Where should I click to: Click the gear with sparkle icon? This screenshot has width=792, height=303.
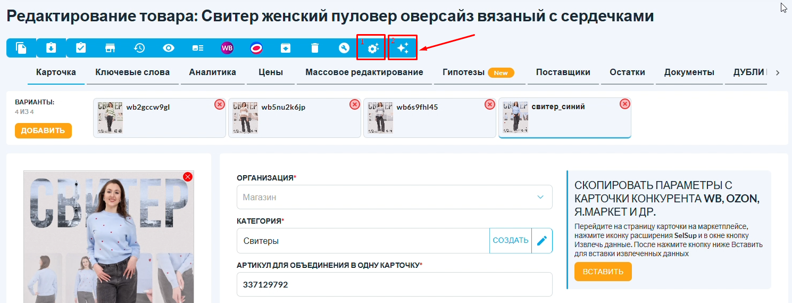click(x=373, y=48)
